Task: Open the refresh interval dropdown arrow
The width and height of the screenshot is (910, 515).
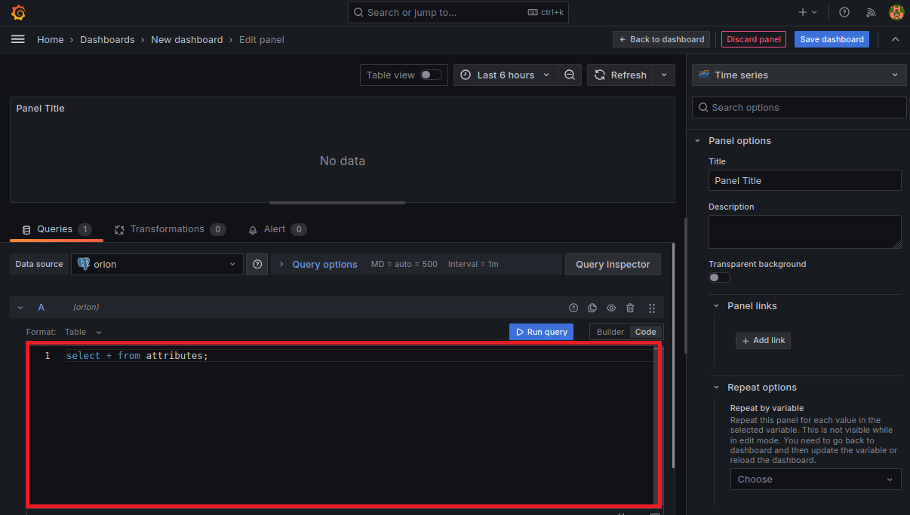Action: click(664, 75)
